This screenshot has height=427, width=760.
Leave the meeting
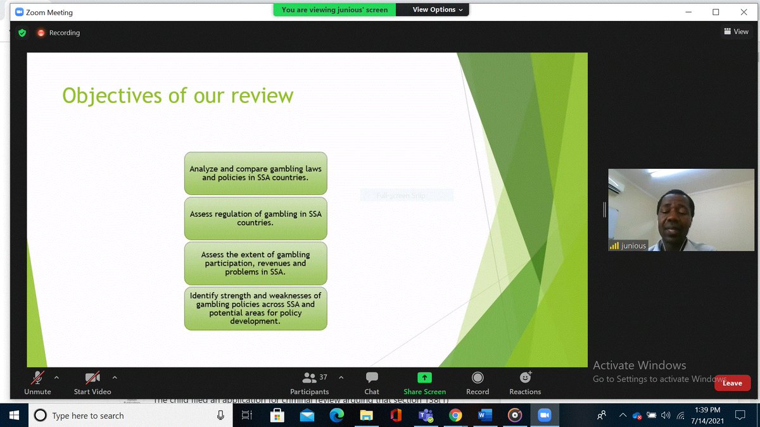(x=732, y=383)
